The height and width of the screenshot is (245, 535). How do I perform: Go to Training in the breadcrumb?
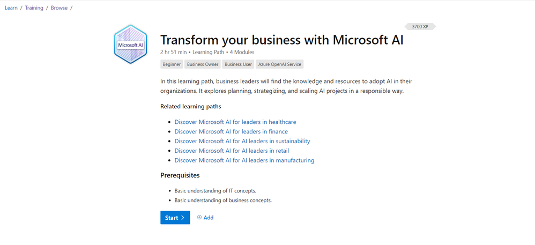(34, 8)
